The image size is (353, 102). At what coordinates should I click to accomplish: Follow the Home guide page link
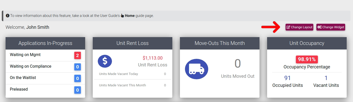click(x=130, y=16)
